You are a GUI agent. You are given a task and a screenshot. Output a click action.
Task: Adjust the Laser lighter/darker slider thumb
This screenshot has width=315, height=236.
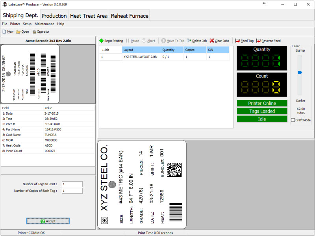pos(300,72)
